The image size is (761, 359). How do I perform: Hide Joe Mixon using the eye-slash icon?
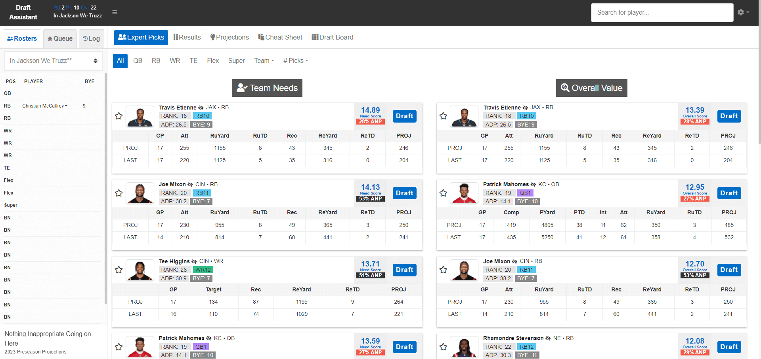[191, 184]
